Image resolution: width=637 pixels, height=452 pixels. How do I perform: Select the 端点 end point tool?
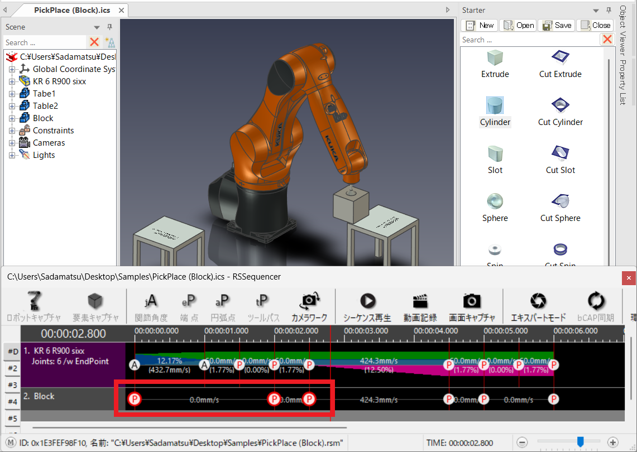point(189,306)
